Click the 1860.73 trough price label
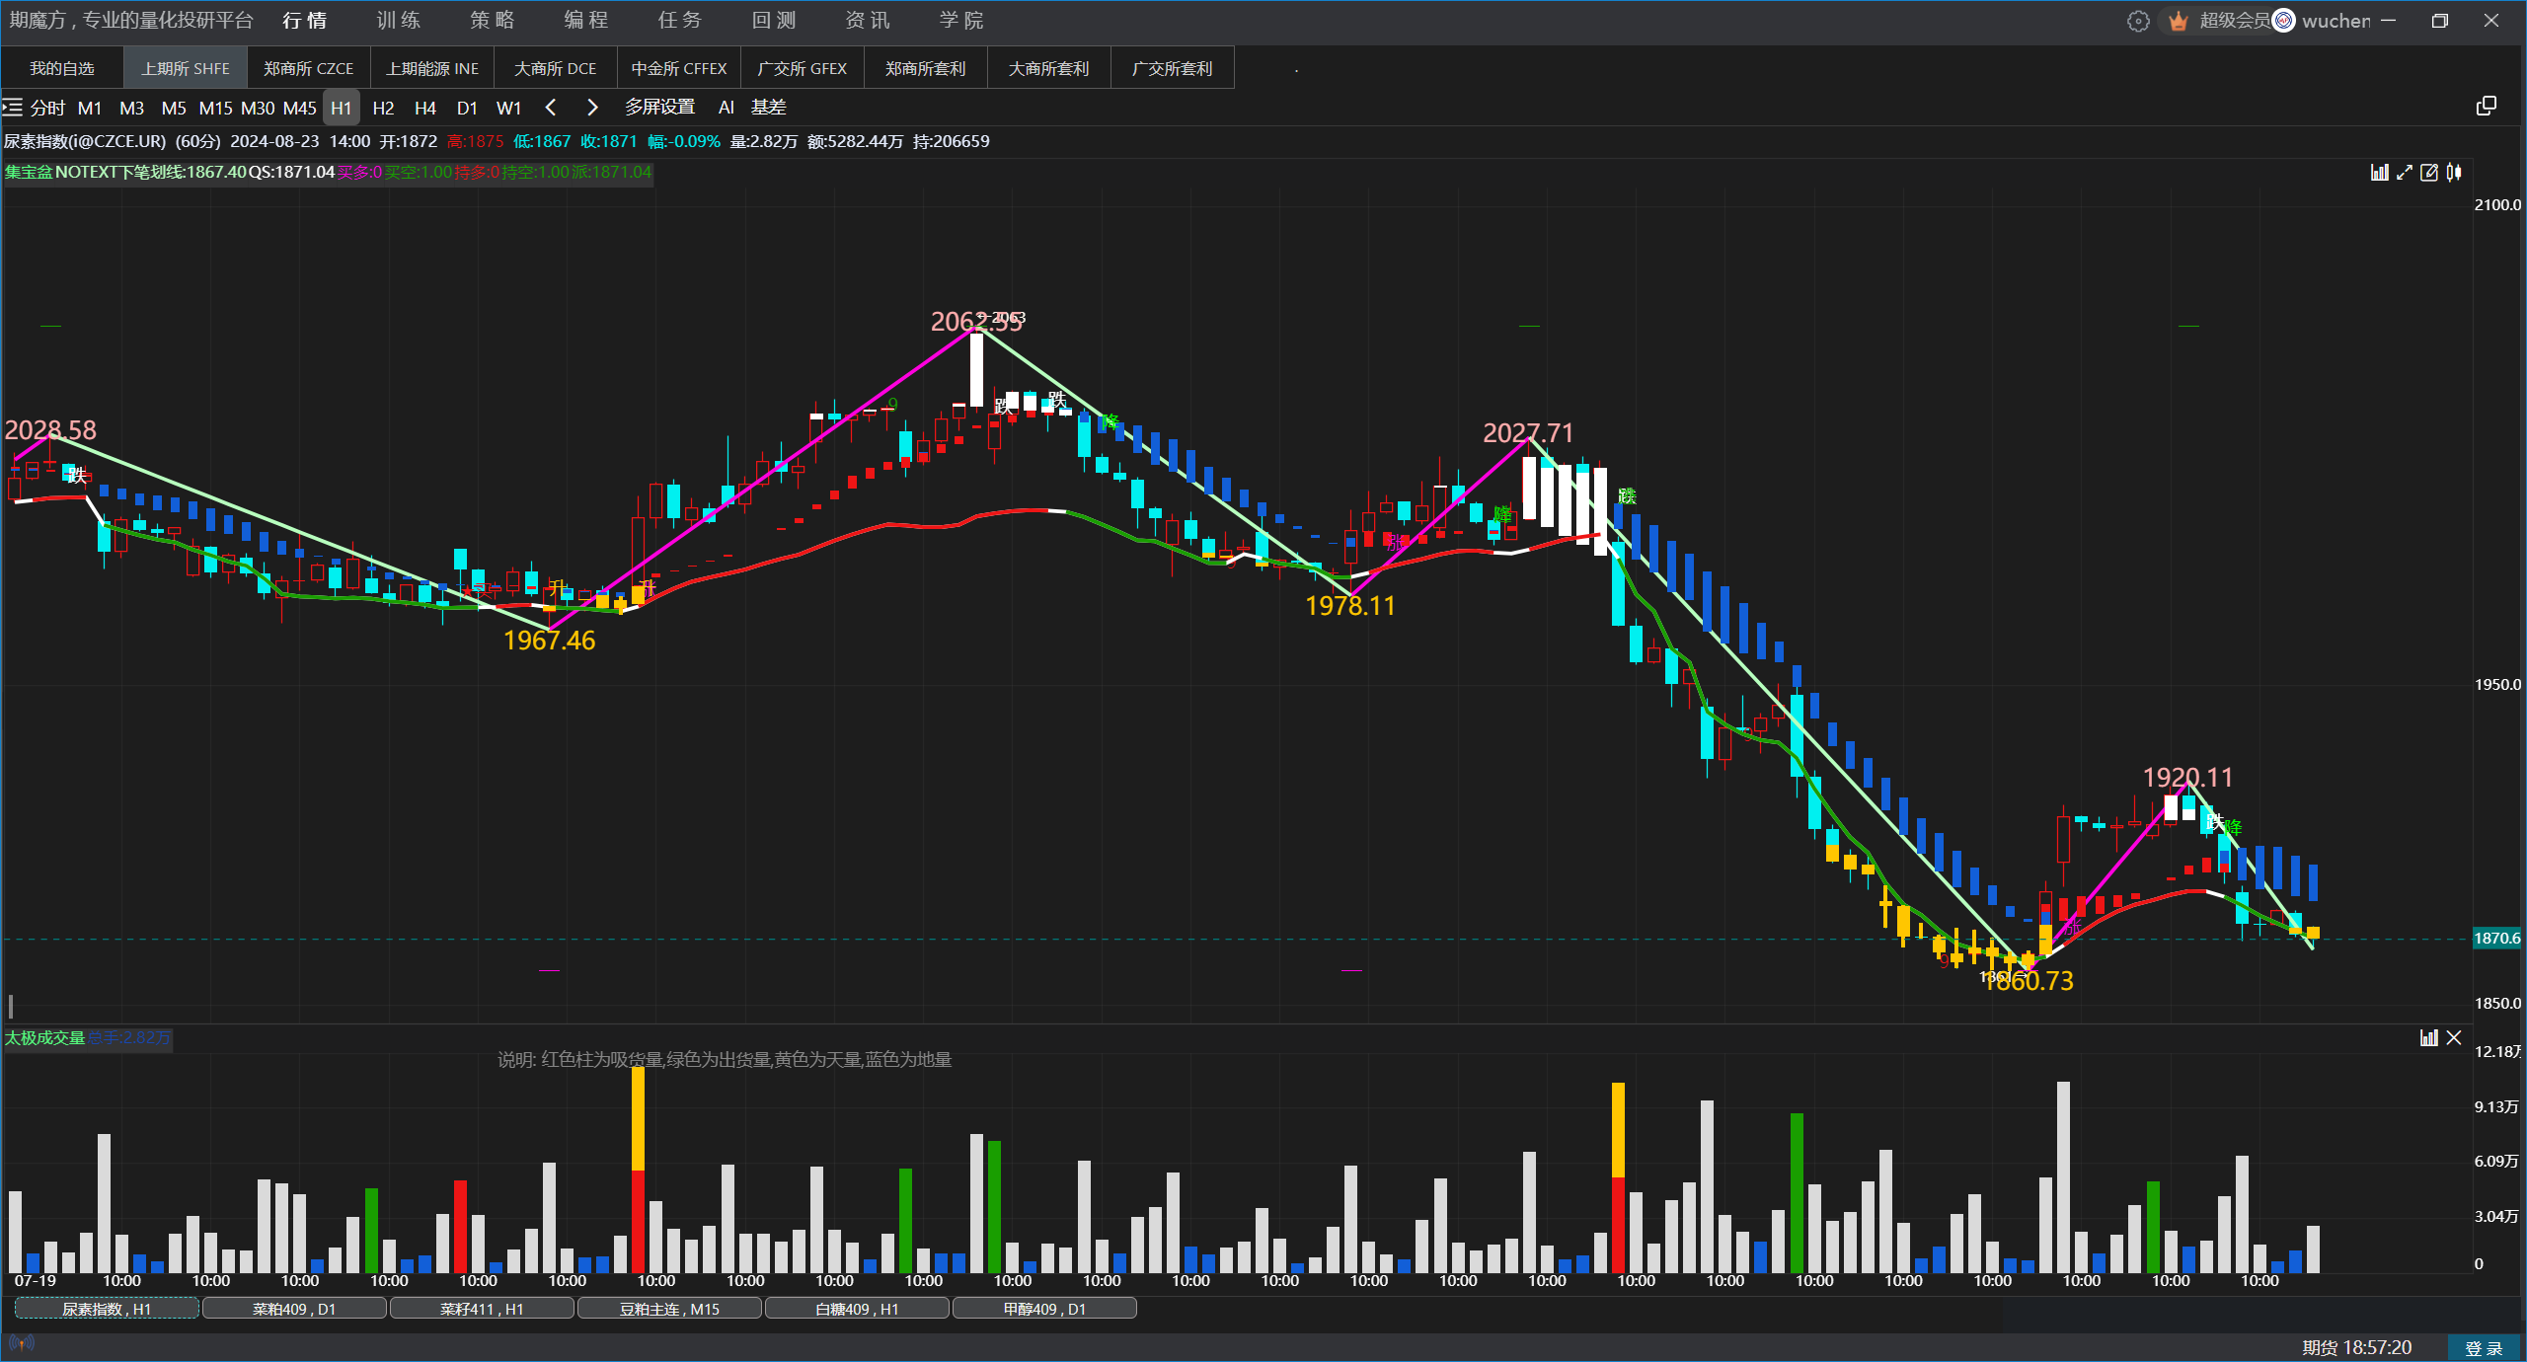 2029,981
